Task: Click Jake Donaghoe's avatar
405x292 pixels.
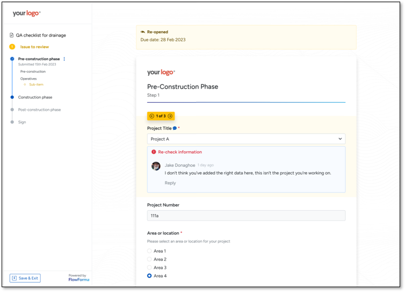Action: [156, 166]
